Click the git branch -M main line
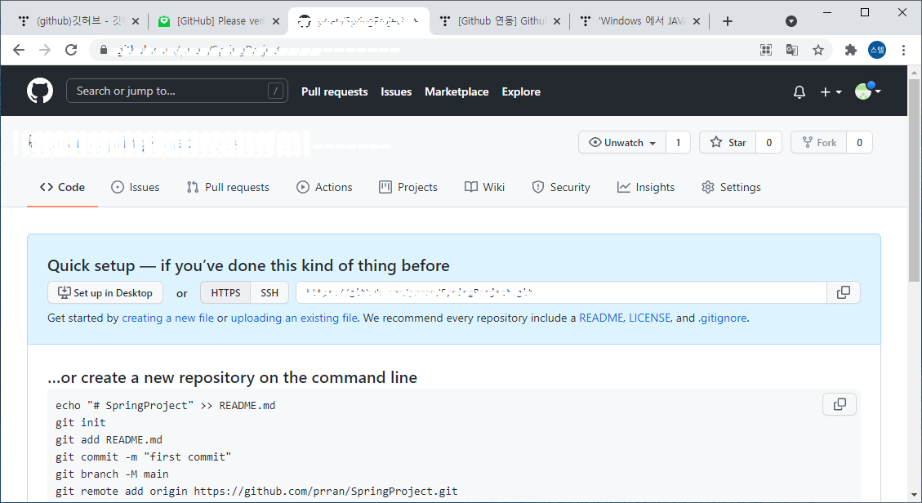Image resolution: width=922 pixels, height=503 pixels. pyautogui.click(x=113, y=474)
